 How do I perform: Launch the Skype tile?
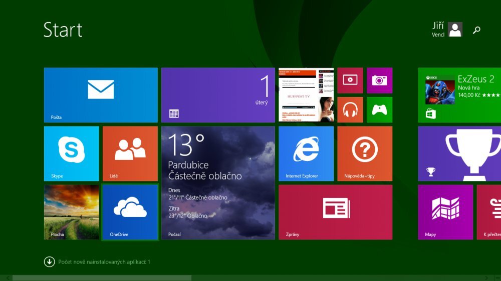click(x=71, y=153)
